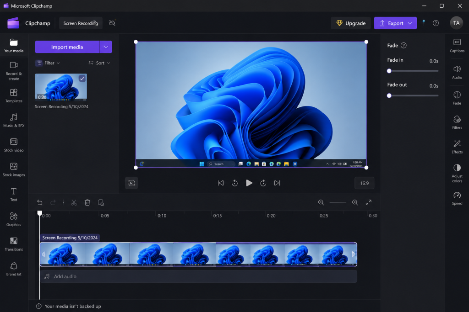Screen dimensions: 469x312
Task: Rename the Screen Recording project title
Action: (81, 23)
